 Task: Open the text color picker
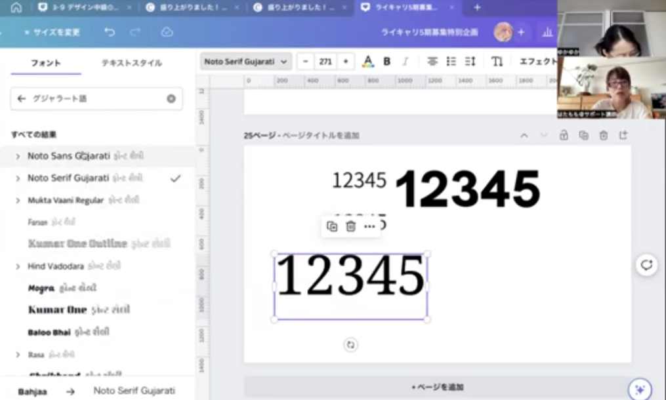pos(368,61)
